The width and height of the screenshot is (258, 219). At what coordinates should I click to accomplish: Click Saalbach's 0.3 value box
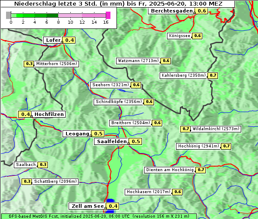coord(43,165)
